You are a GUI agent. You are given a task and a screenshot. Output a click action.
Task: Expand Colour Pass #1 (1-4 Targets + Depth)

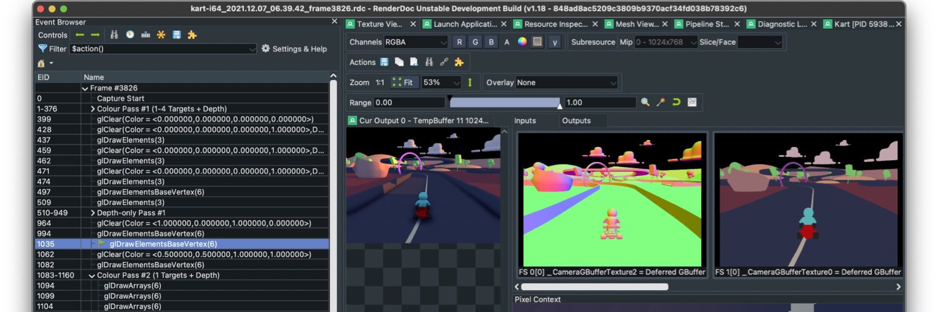tap(93, 109)
